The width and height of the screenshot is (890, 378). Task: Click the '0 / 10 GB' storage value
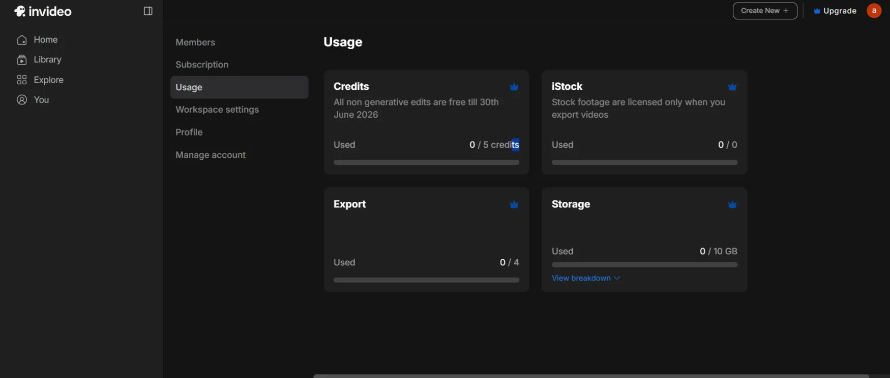point(718,252)
